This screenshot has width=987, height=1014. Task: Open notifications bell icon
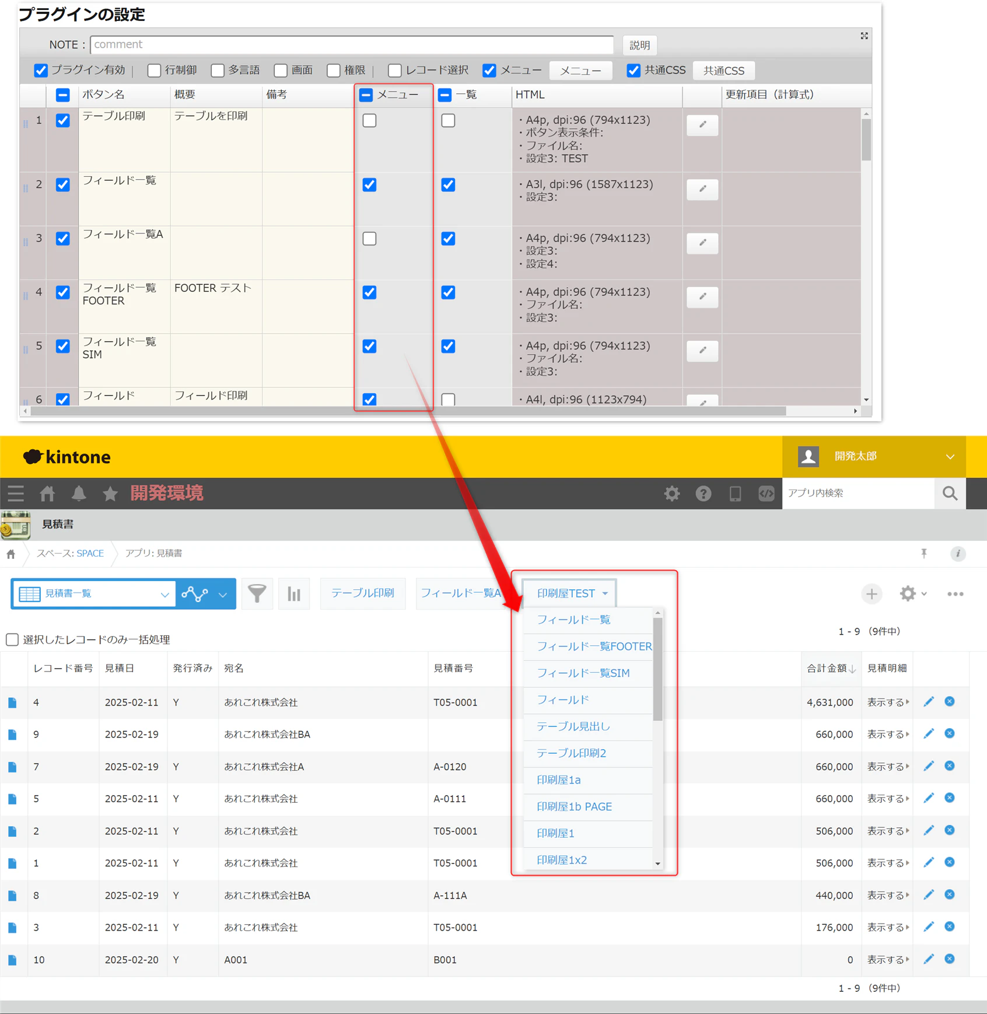click(79, 494)
